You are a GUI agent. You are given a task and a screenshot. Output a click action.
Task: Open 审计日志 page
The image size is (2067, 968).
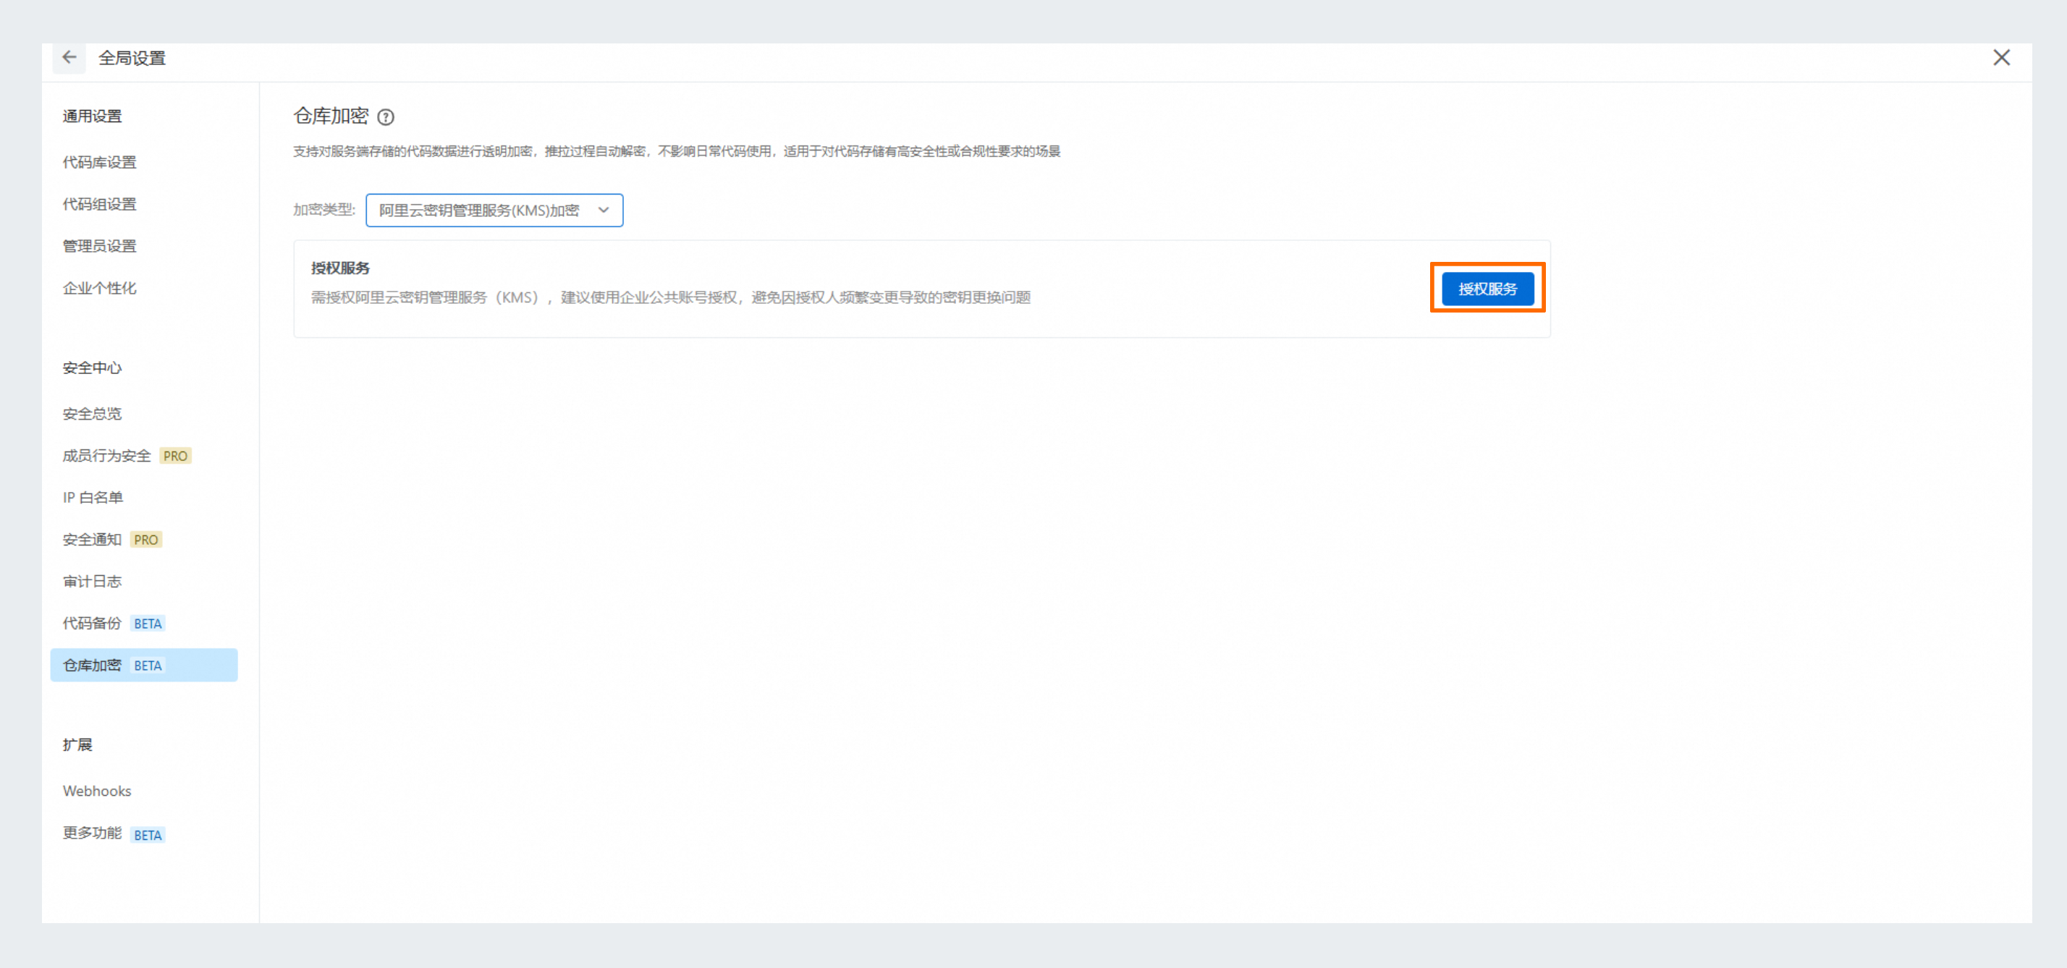click(93, 582)
